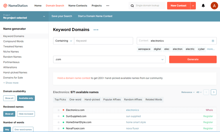Screen dimensions: 220x132
Task: Open the more navigation dots menu
Action: pyautogui.click(x=108, y=6)
